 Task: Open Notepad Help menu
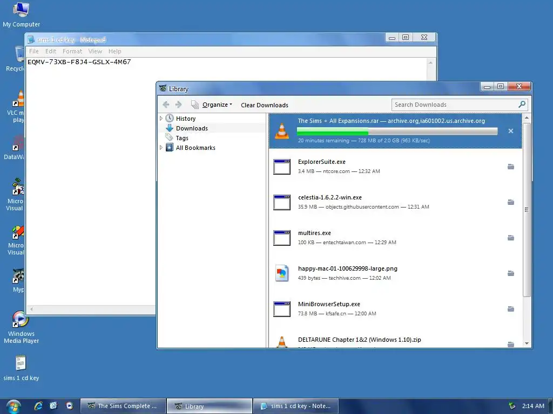pos(114,51)
